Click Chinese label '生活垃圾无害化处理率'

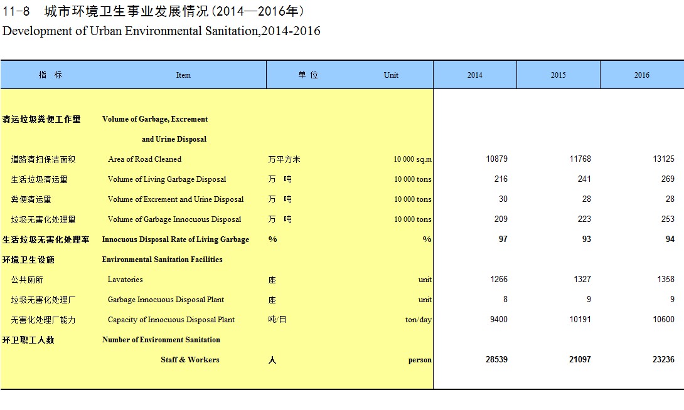(x=46, y=239)
